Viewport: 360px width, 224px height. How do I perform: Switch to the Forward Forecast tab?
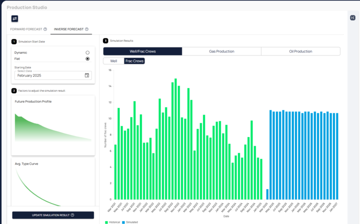coord(26,29)
